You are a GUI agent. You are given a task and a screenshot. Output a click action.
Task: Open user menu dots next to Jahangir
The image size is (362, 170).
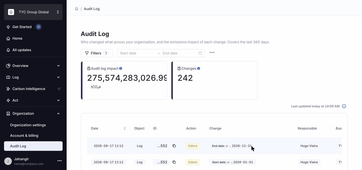pos(60,161)
